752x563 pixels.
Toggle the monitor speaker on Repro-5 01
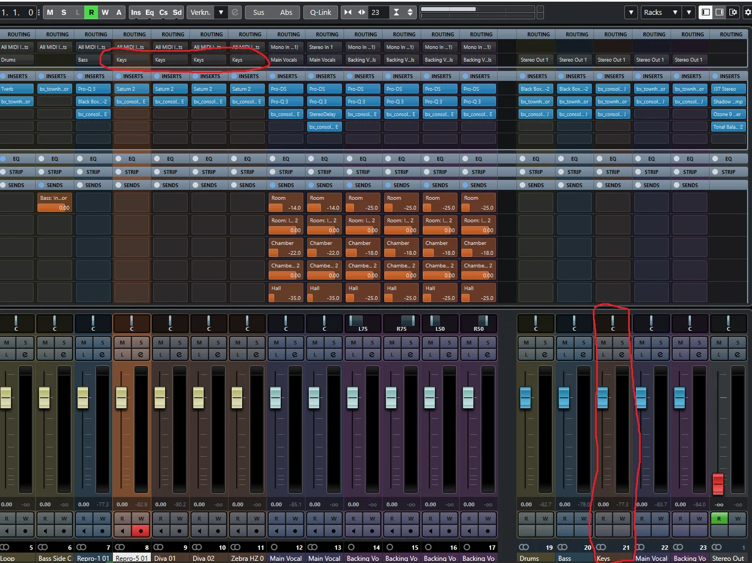122,531
